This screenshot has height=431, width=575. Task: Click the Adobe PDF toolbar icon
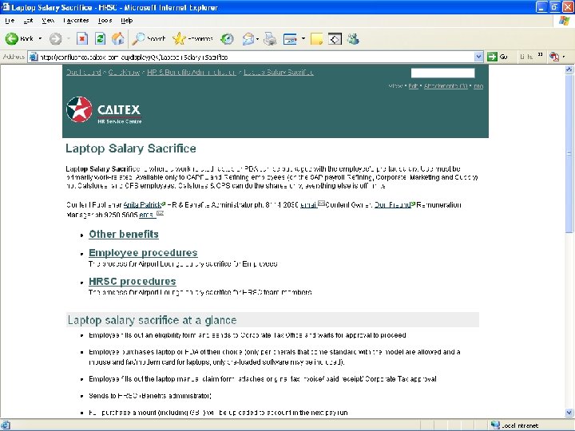[x=553, y=57]
